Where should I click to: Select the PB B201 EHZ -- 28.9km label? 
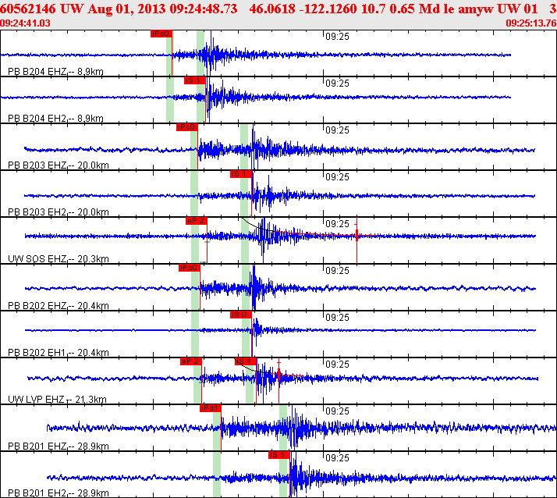click(59, 446)
